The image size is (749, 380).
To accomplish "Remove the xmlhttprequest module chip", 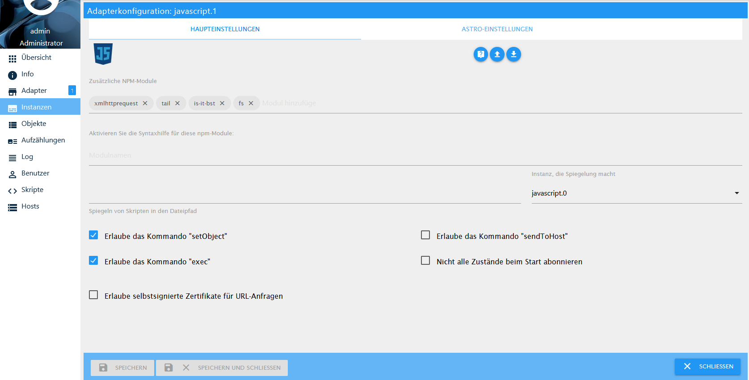I will [x=145, y=103].
